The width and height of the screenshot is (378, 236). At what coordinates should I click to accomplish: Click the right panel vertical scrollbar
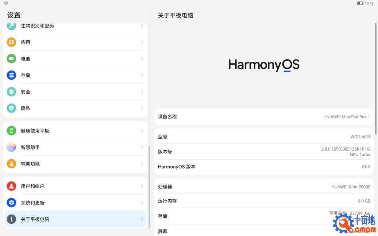[376, 78]
